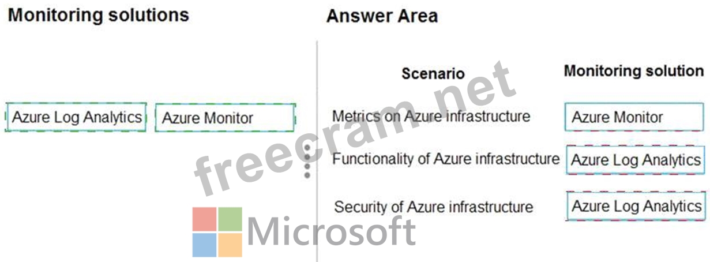
Task: Select Azure Log Analytics answer beside Security scenario
Action: 636,206
